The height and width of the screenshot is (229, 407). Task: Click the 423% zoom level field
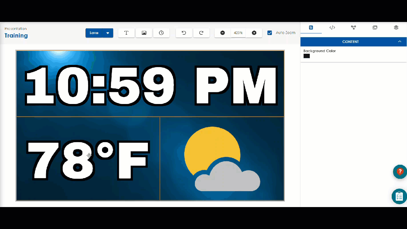[238, 33]
